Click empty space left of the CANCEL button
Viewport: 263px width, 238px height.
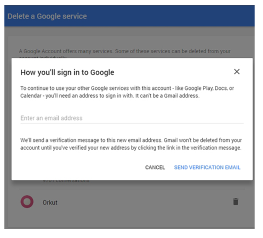click(80, 167)
